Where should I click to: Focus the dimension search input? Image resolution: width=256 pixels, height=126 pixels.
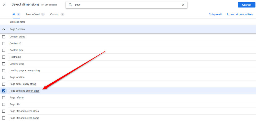125,5
